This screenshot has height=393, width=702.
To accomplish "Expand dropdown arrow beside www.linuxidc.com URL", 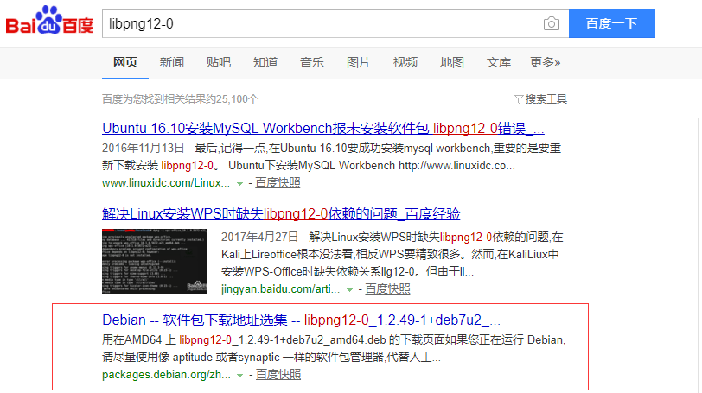I will (x=240, y=183).
